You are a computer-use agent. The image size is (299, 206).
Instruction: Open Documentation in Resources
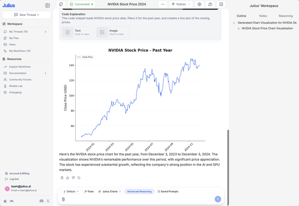[x=18, y=73]
